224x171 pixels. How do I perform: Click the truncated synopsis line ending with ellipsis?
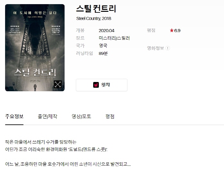(x=68, y=164)
